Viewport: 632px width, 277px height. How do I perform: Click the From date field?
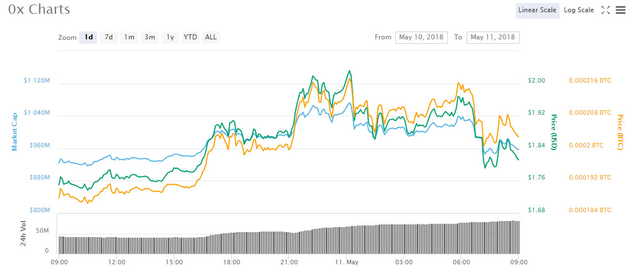(421, 37)
